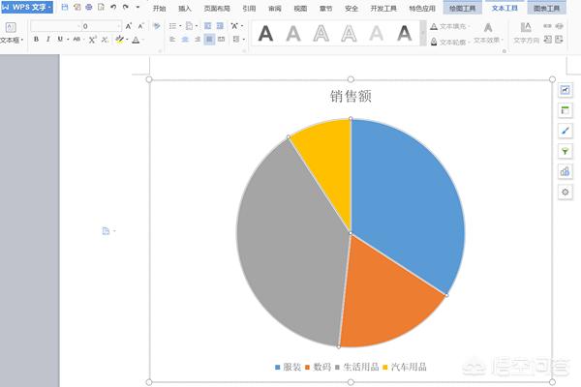Open the 文本轮廓 text outline dropdown
This screenshot has width=581, height=387.
pos(450,42)
